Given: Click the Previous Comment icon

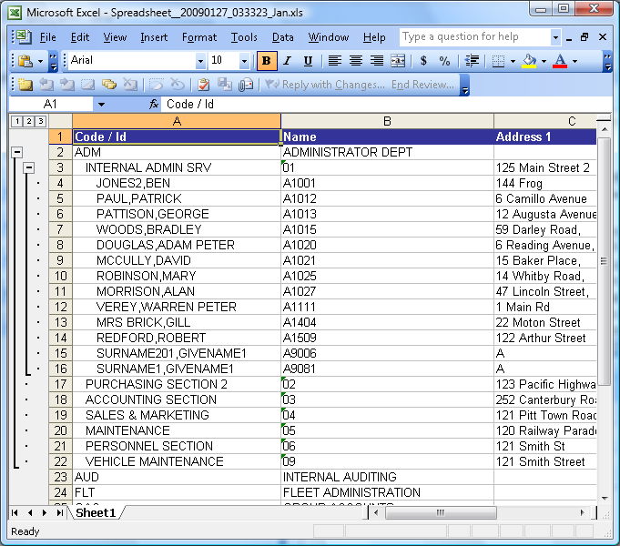Looking at the screenshot, I should pyautogui.click(x=46, y=85).
